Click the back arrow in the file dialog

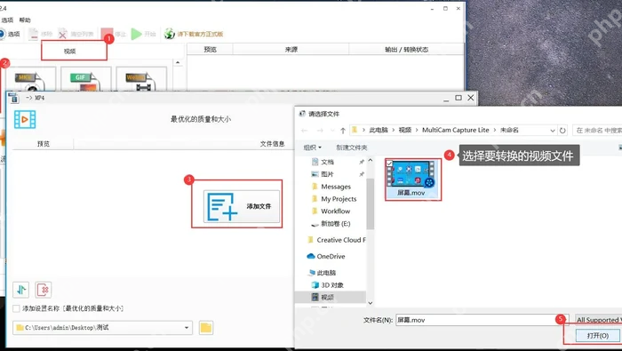[x=304, y=130]
